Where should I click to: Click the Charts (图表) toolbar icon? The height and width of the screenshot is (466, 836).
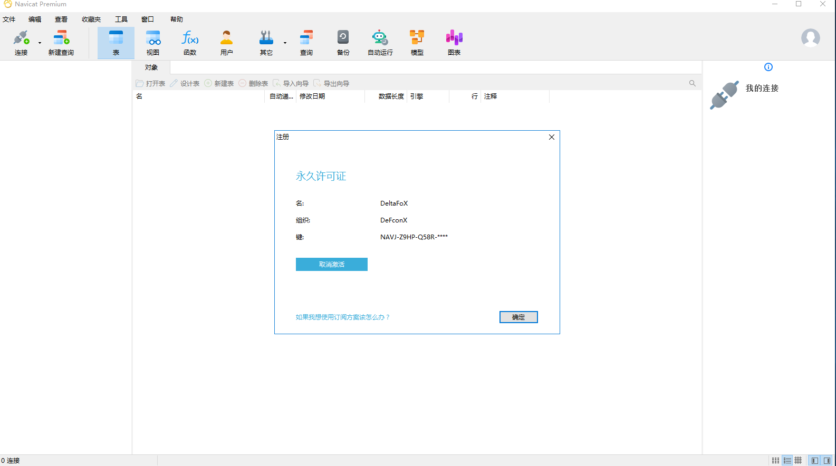454,38
